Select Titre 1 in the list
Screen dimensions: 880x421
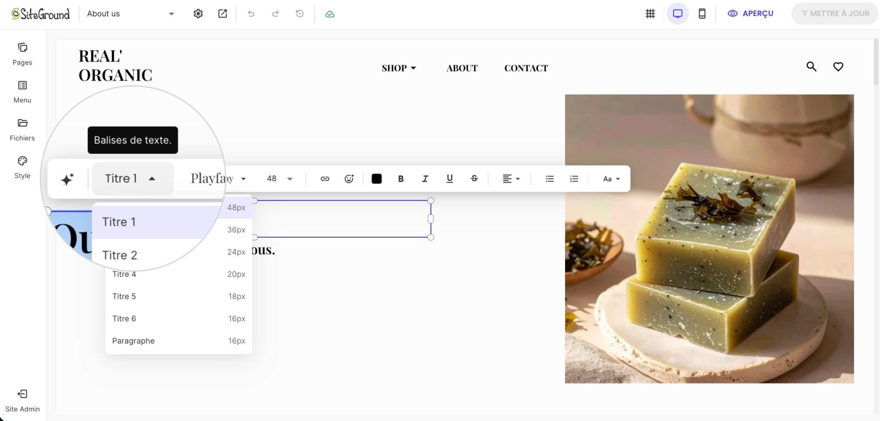(x=158, y=222)
